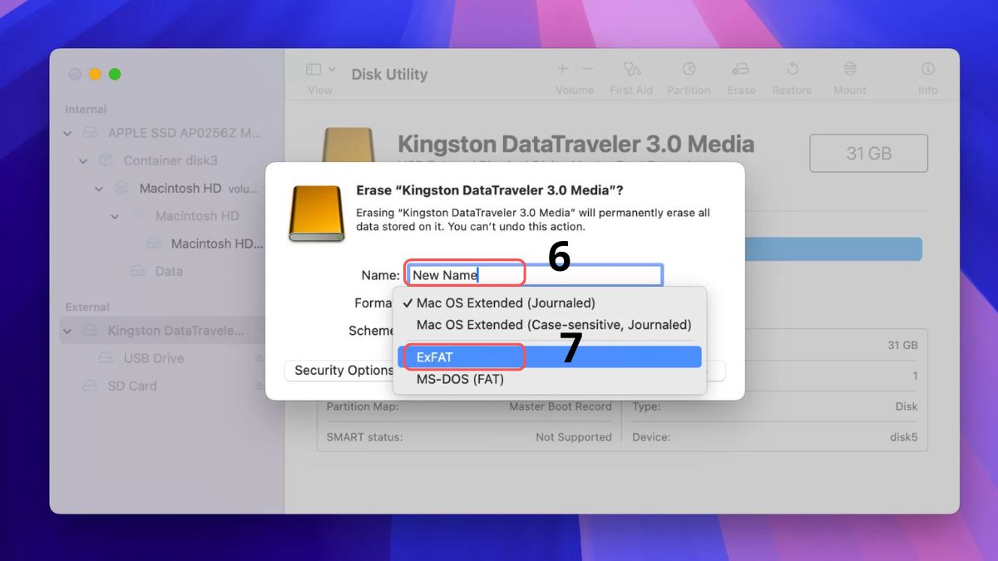Click the remove volume minus icon
The image size is (998, 561).
pyautogui.click(x=588, y=70)
